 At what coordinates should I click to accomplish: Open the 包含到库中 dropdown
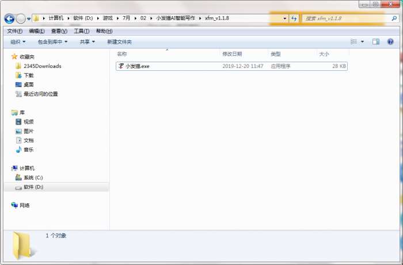[x=52, y=41]
